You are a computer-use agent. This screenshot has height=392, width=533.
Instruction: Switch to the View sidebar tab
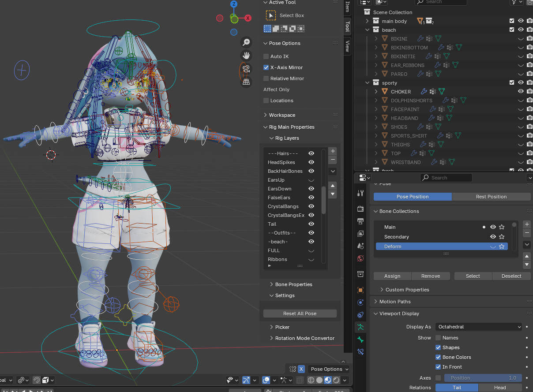(348, 46)
